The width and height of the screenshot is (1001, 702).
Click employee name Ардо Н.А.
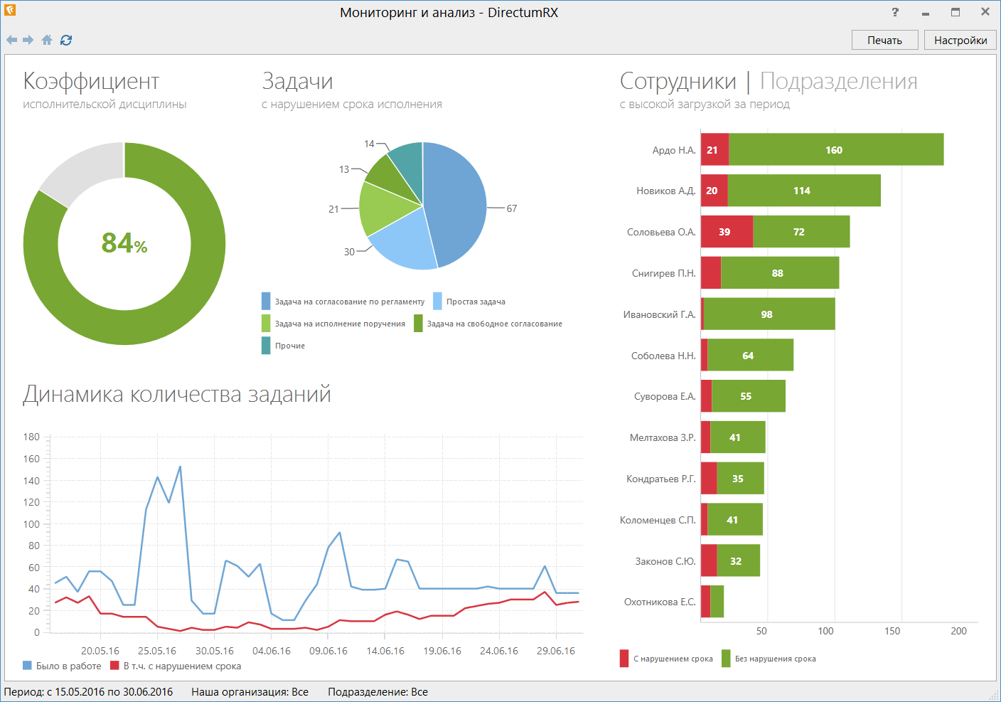pos(674,150)
